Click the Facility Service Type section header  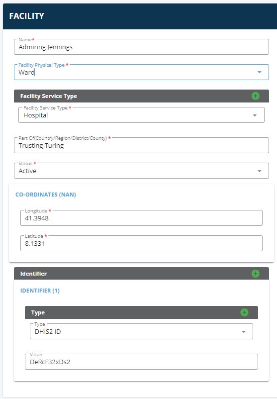(141, 96)
